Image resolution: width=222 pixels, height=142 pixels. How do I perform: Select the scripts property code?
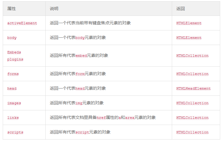pyautogui.click(x=15, y=132)
